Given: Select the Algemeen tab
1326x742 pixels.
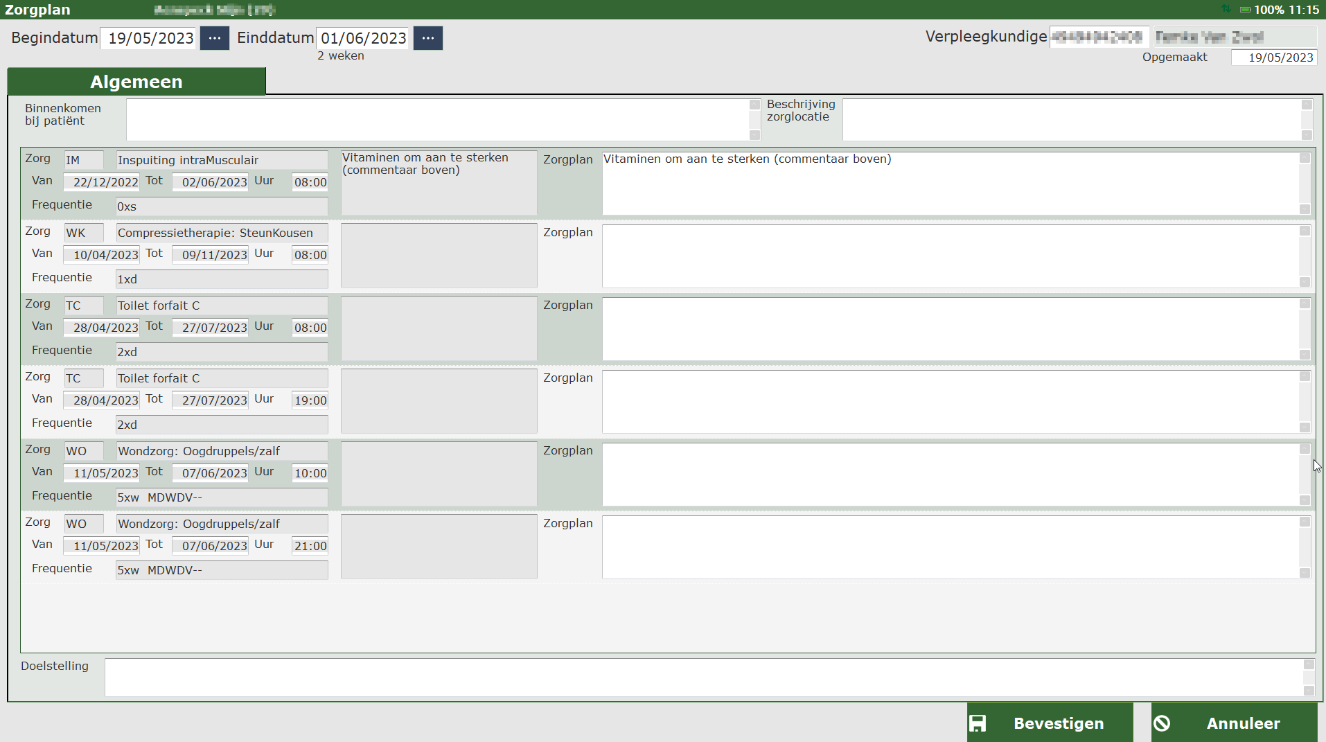Looking at the screenshot, I should pyautogui.click(x=136, y=82).
